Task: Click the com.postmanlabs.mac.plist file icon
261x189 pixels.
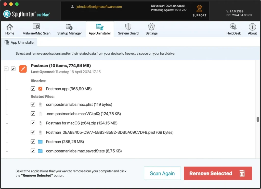Action: 40,104
